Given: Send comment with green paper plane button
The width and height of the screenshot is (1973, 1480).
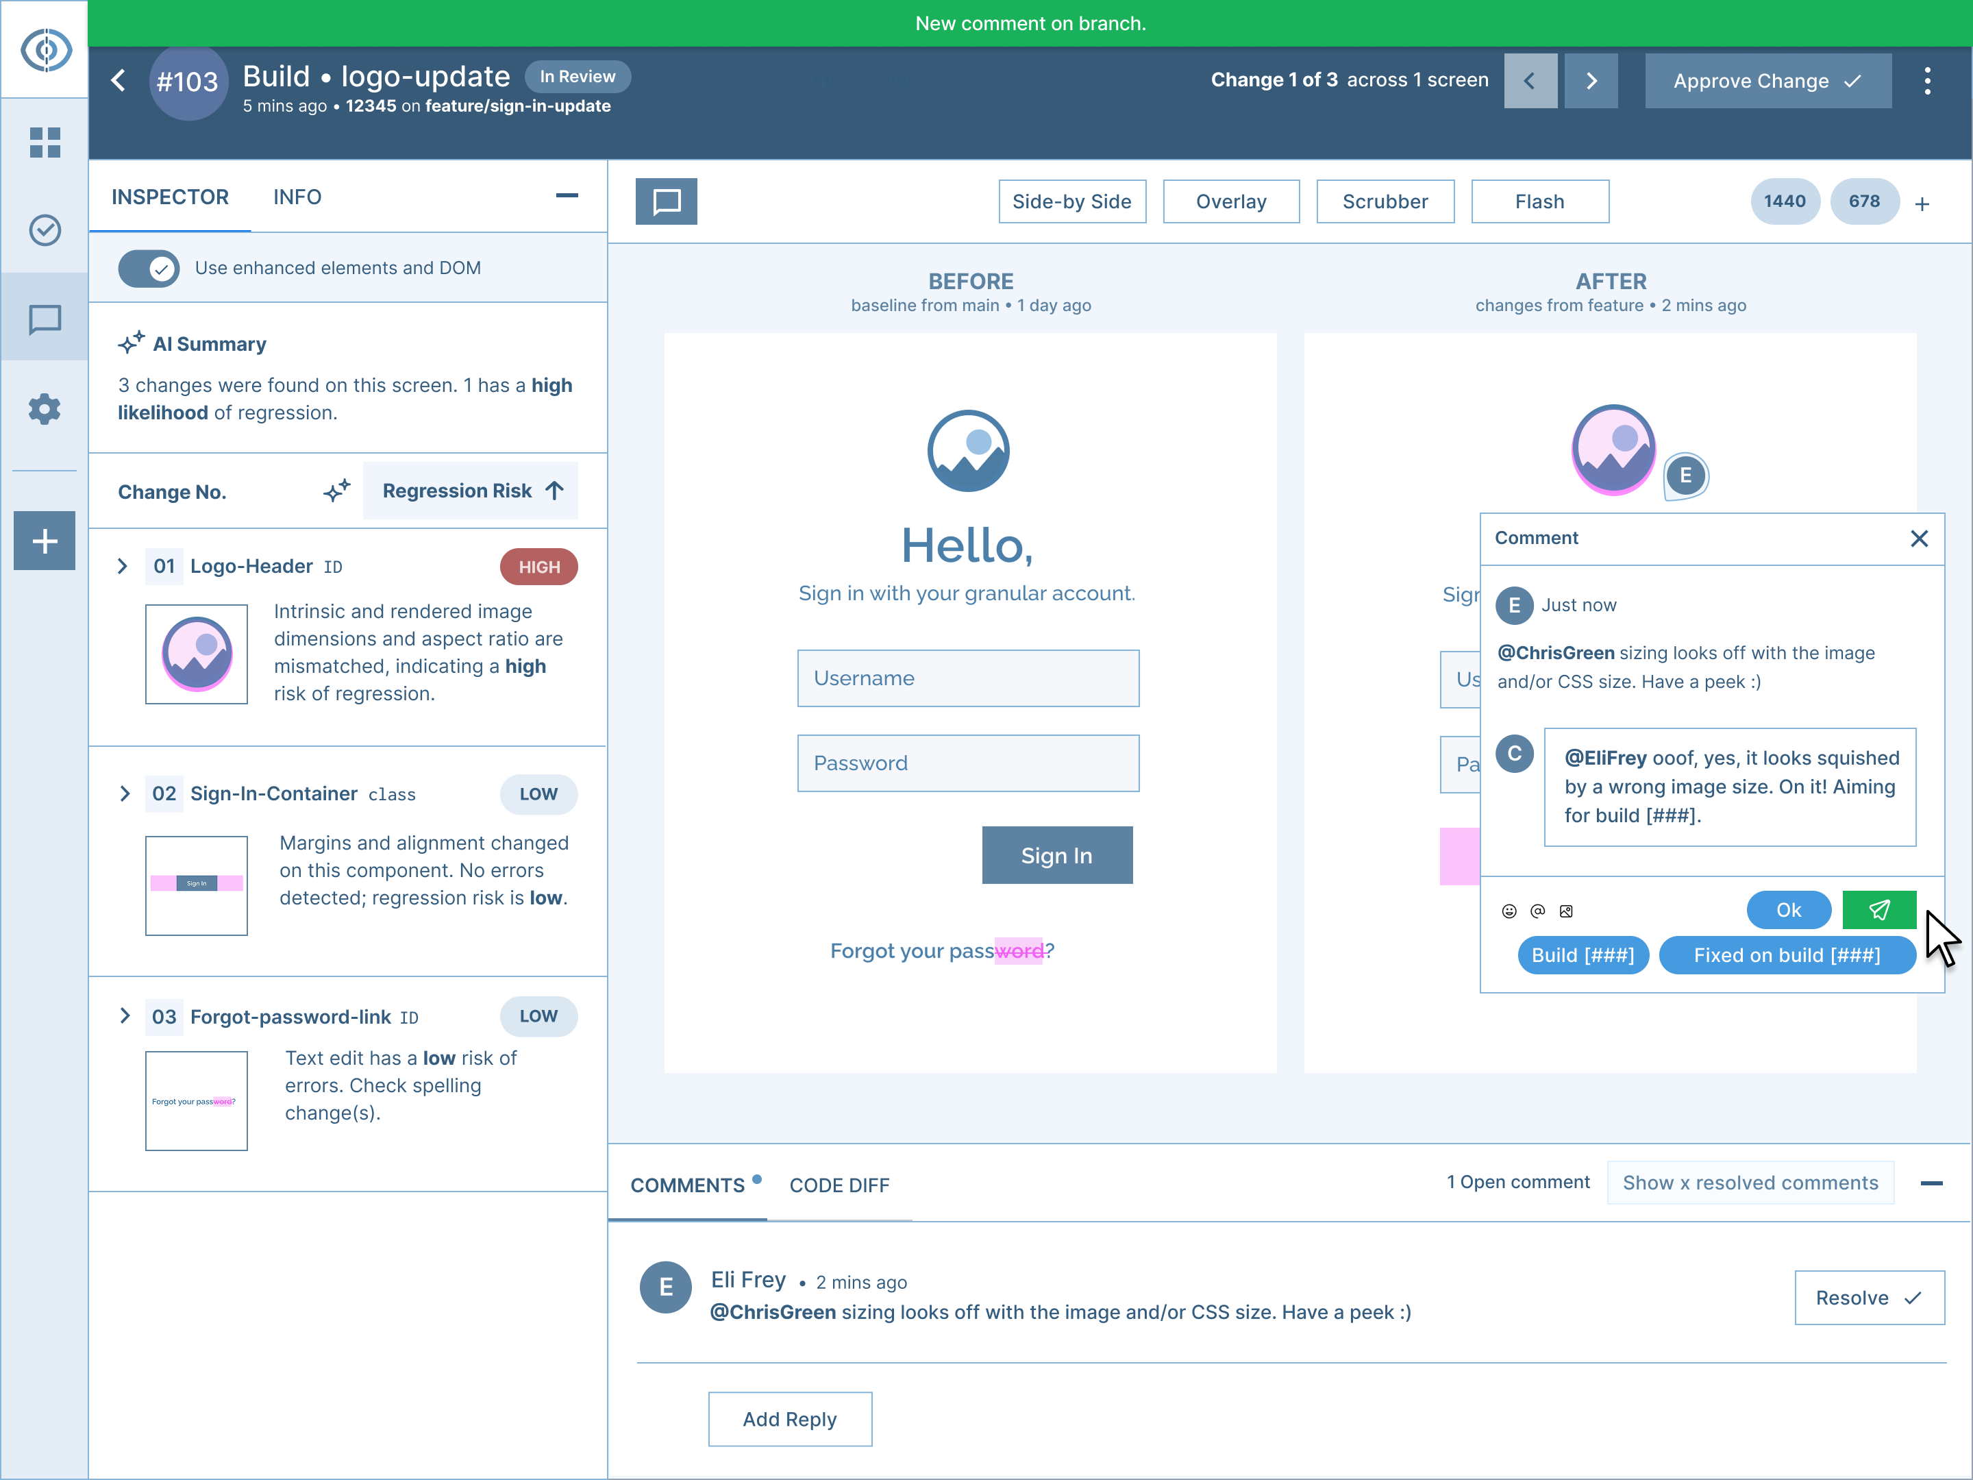Looking at the screenshot, I should [1878, 910].
